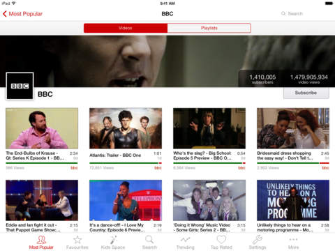Tap the 1,410,005 subscribers count
335x251 pixels.
[x=262, y=79]
